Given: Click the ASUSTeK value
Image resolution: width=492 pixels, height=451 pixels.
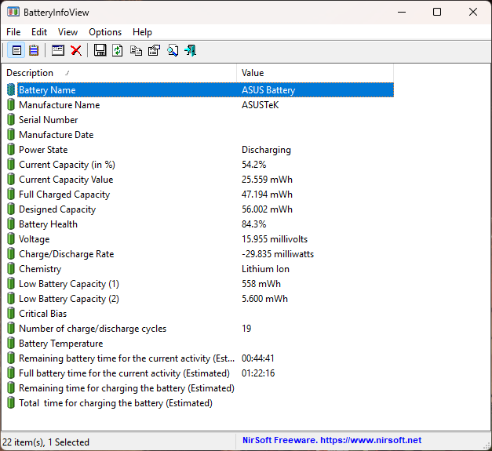Looking at the screenshot, I should (x=260, y=105).
